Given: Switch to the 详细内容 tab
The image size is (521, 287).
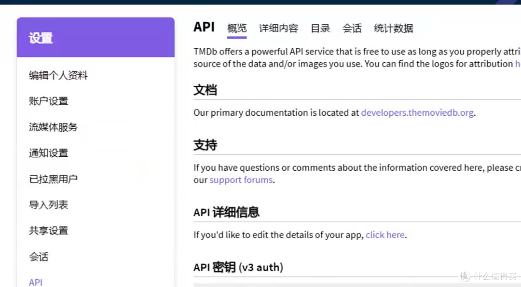Looking at the screenshot, I should click(x=278, y=28).
